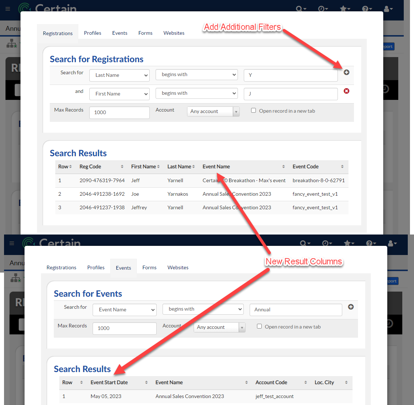The height and width of the screenshot is (405, 414).
Task: Switch to Events tab in upper dialog
Action: pyautogui.click(x=120, y=33)
